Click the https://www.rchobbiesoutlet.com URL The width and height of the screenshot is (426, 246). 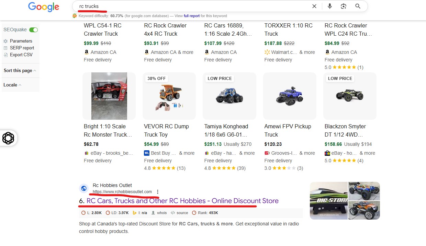tap(122, 192)
